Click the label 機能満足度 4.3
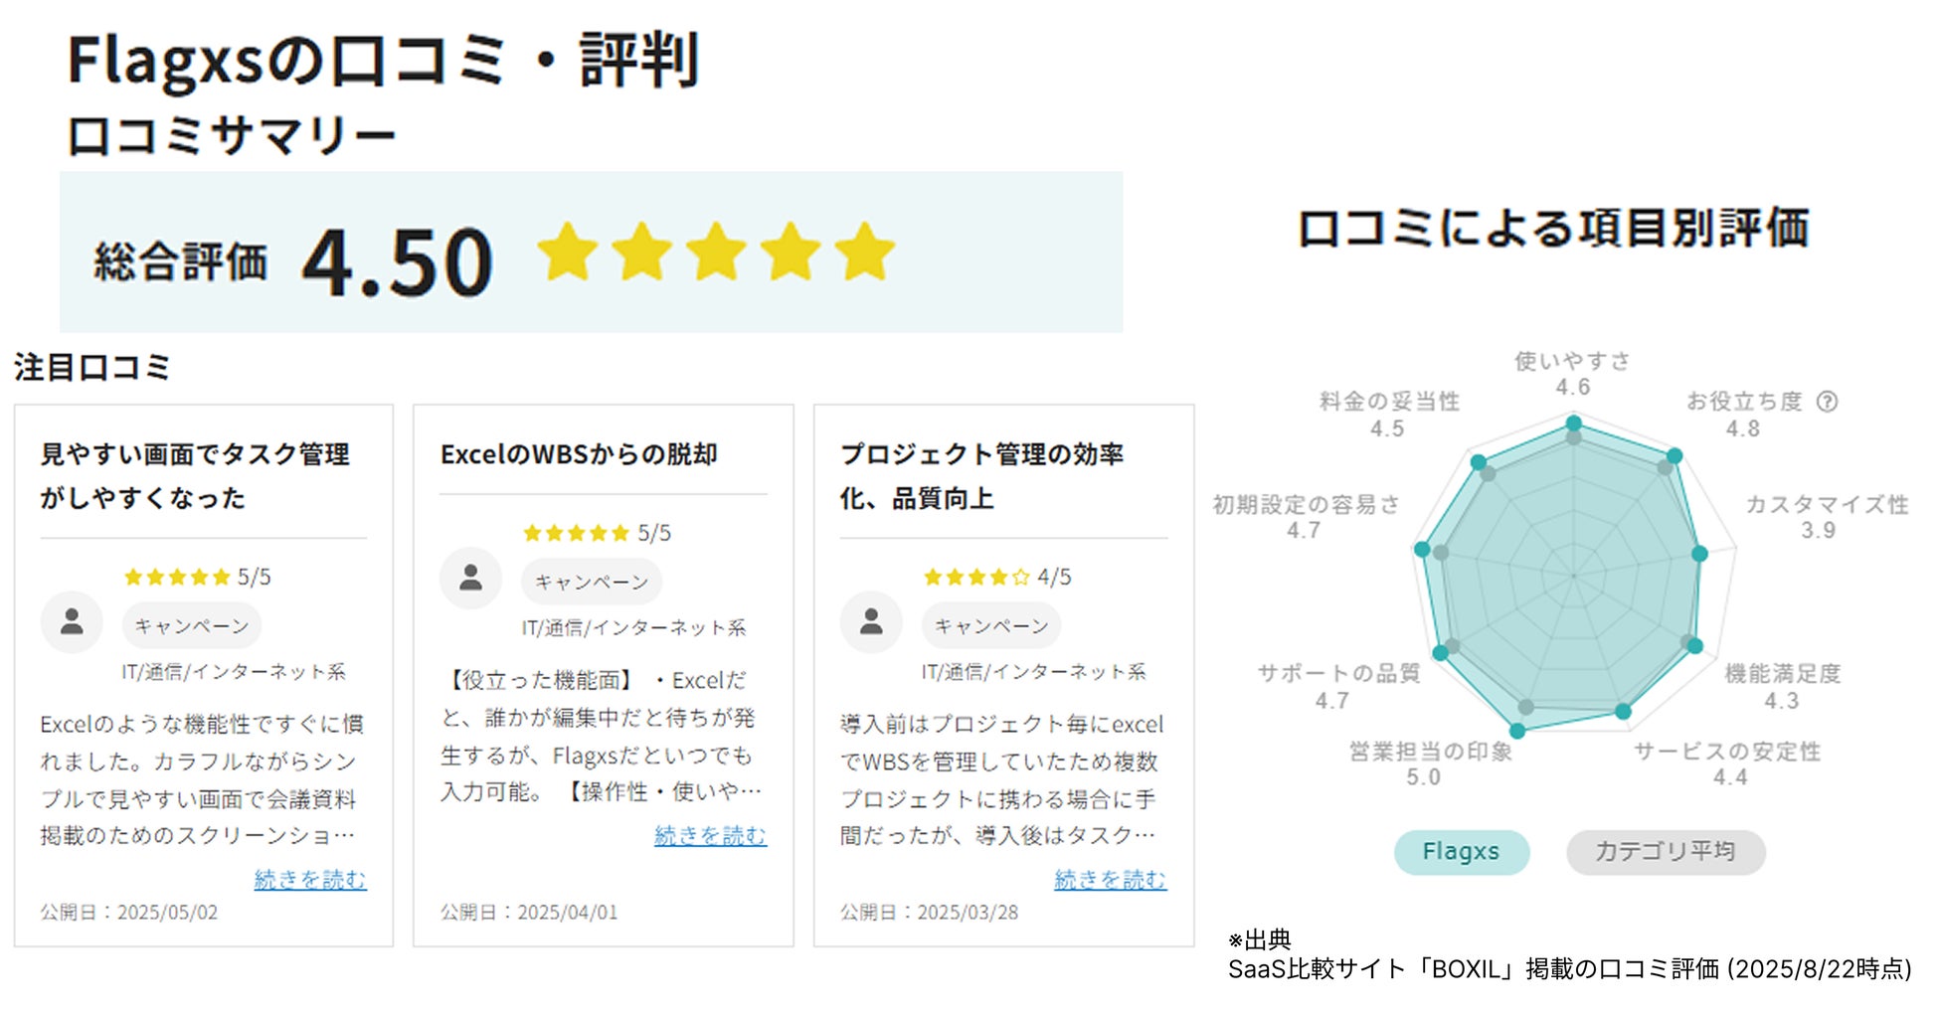 [1782, 687]
